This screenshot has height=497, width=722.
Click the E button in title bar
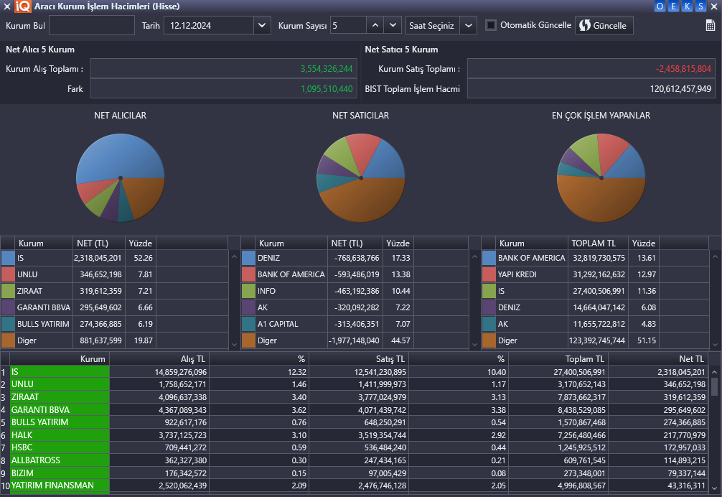click(674, 6)
